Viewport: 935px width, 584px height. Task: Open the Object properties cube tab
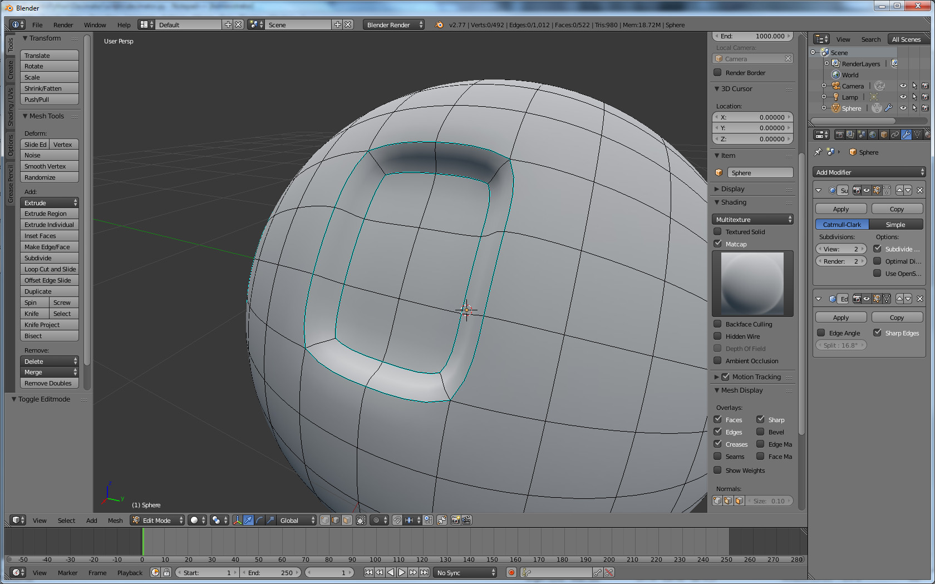coord(884,135)
